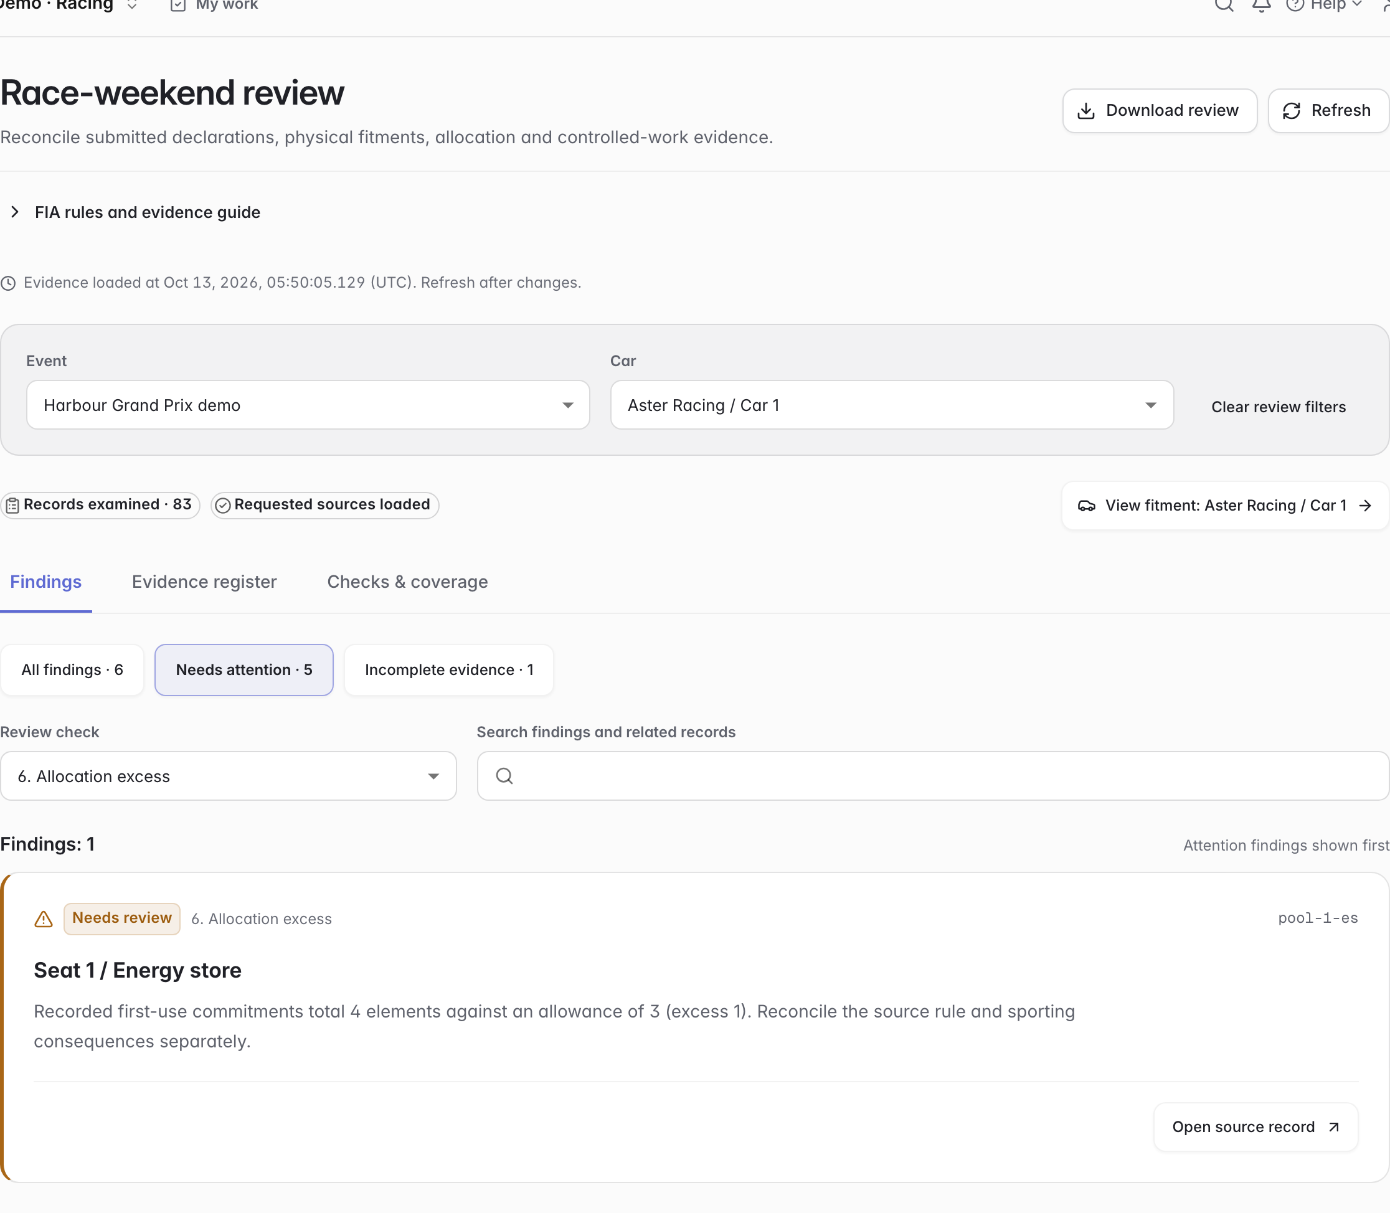The image size is (1390, 1213).
Task: Click the Requested sources loaded chip
Action: pyautogui.click(x=324, y=505)
